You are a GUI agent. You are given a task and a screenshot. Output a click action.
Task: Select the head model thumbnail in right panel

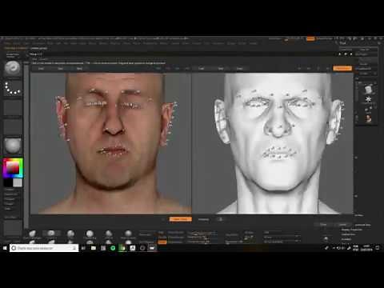368,118
